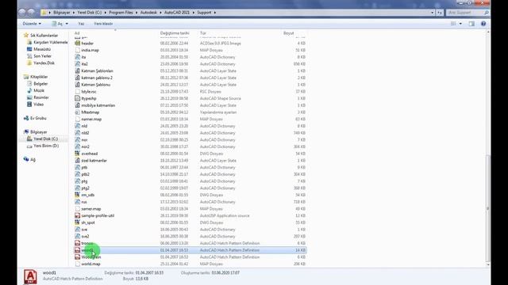
Task: Expand breadcrumb arrow after Autodesk
Action: 160,13
